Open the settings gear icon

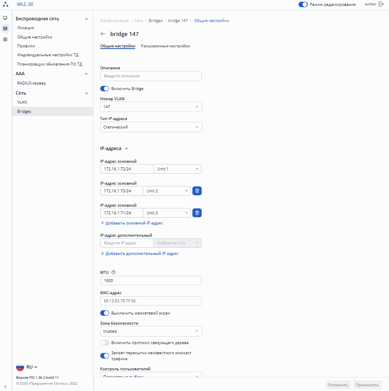[x=5, y=39]
